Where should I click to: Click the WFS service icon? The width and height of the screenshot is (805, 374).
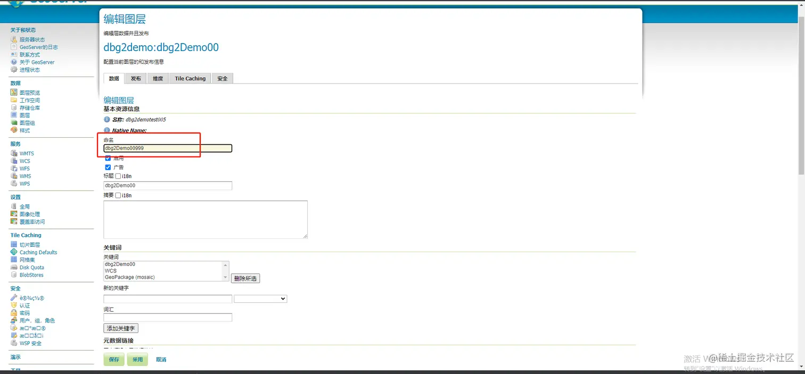click(x=14, y=169)
